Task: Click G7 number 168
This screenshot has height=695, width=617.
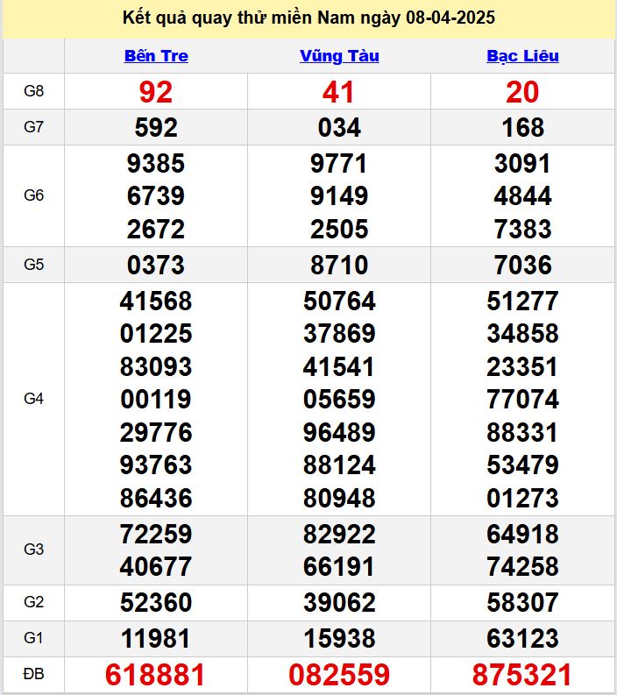Action: click(x=522, y=128)
